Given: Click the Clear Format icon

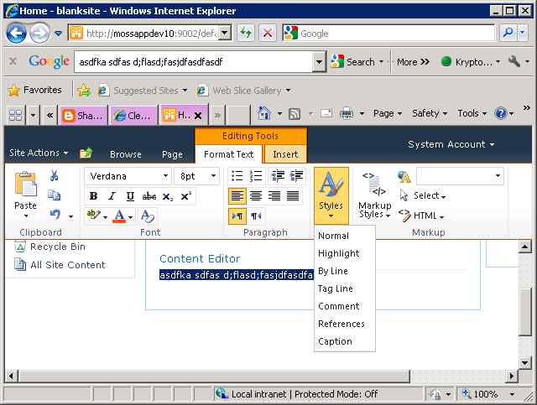Looking at the screenshot, I should [x=148, y=215].
